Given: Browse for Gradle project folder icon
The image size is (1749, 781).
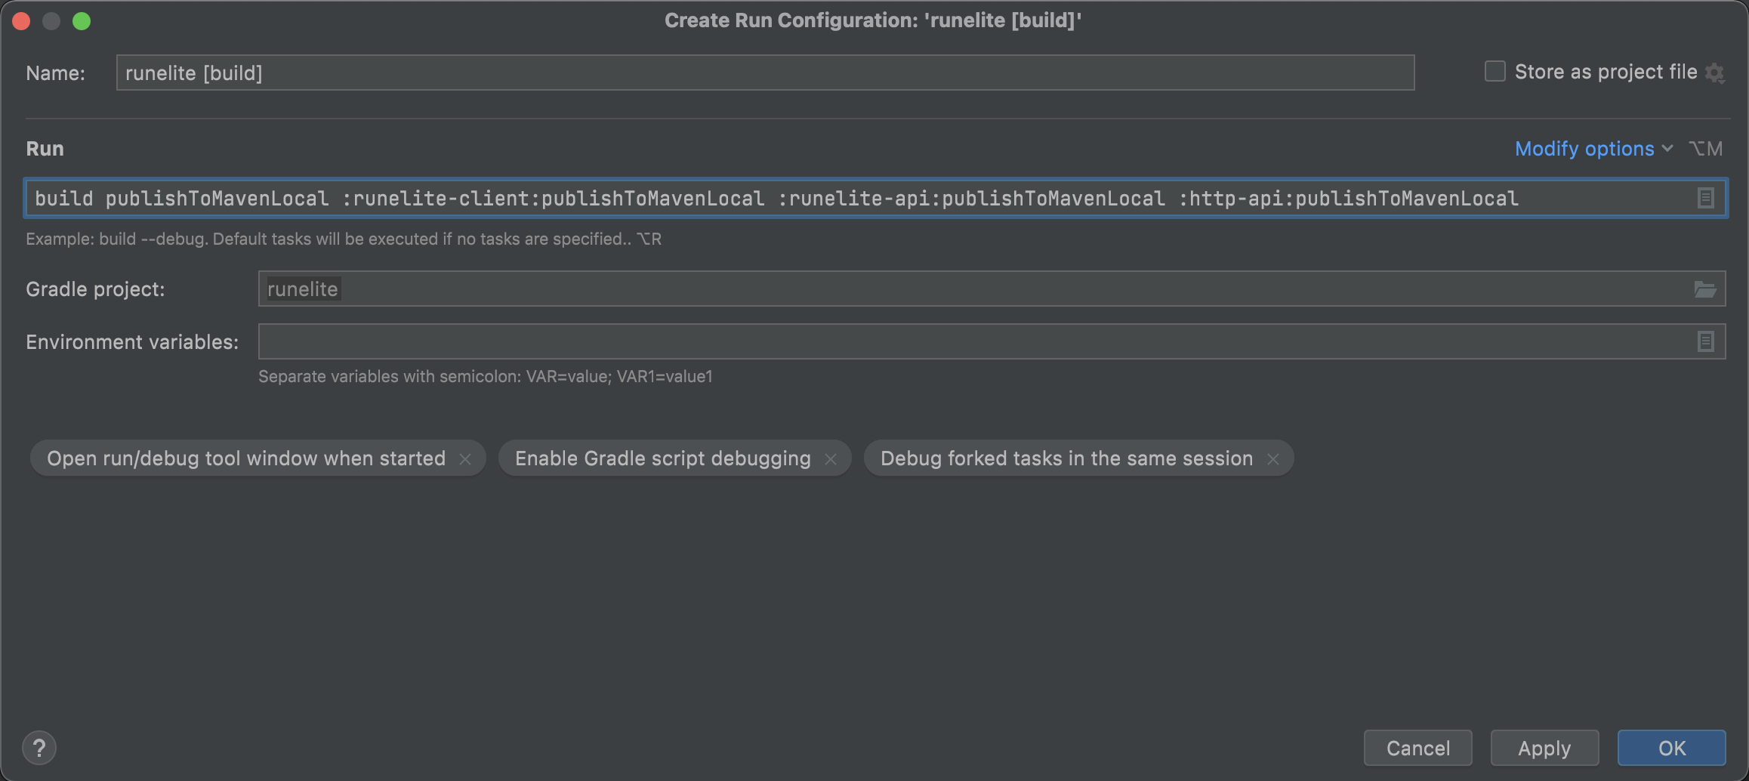Looking at the screenshot, I should (x=1704, y=289).
